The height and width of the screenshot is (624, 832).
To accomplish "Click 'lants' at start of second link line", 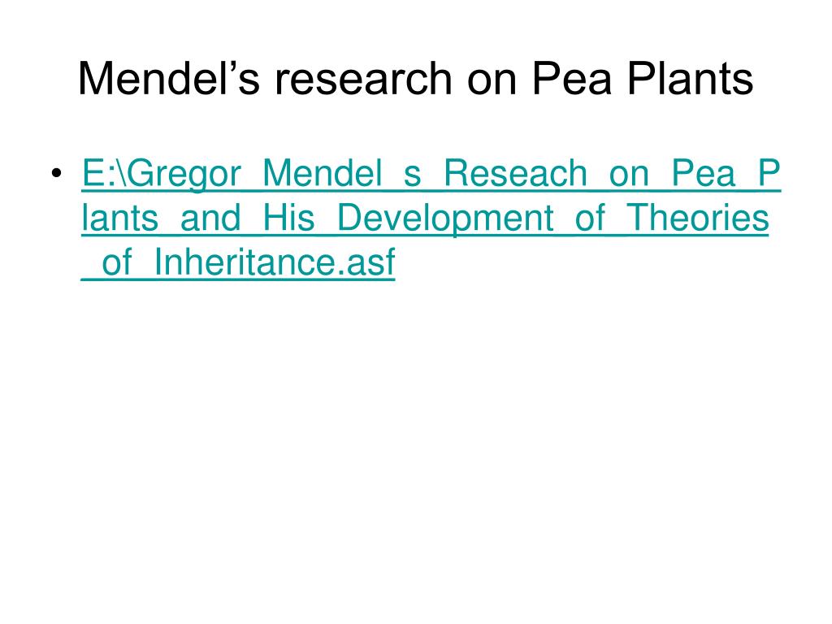I will coord(120,218).
